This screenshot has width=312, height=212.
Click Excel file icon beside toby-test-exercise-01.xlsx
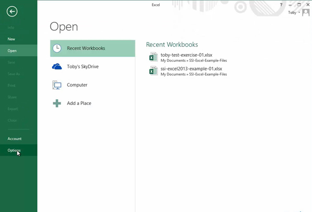point(153,57)
